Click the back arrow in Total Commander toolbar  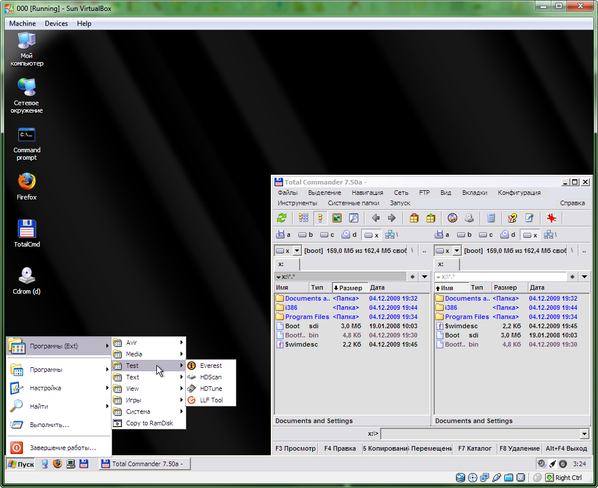[376, 218]
